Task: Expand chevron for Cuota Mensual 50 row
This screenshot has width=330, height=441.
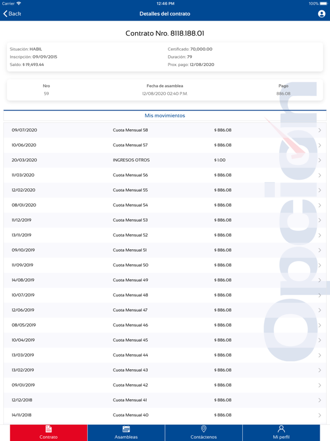Action: pyautogui.click(x=320, y=265)
